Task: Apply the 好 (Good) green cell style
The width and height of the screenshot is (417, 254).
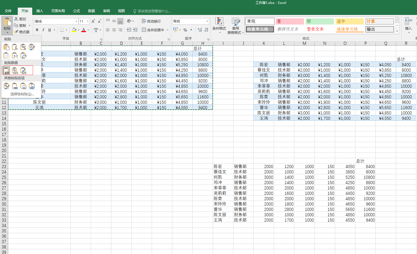Action: (320, 21)
